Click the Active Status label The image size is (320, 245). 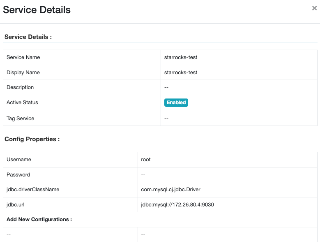(x=22, y=103)
